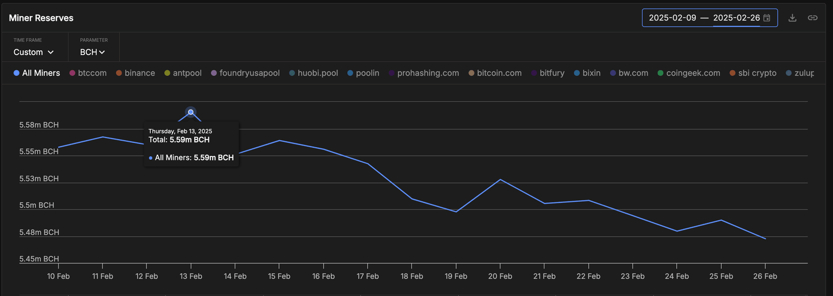
Task: Show the prohashing.com series
Action: pyautogui.click(x=424, y=73)
